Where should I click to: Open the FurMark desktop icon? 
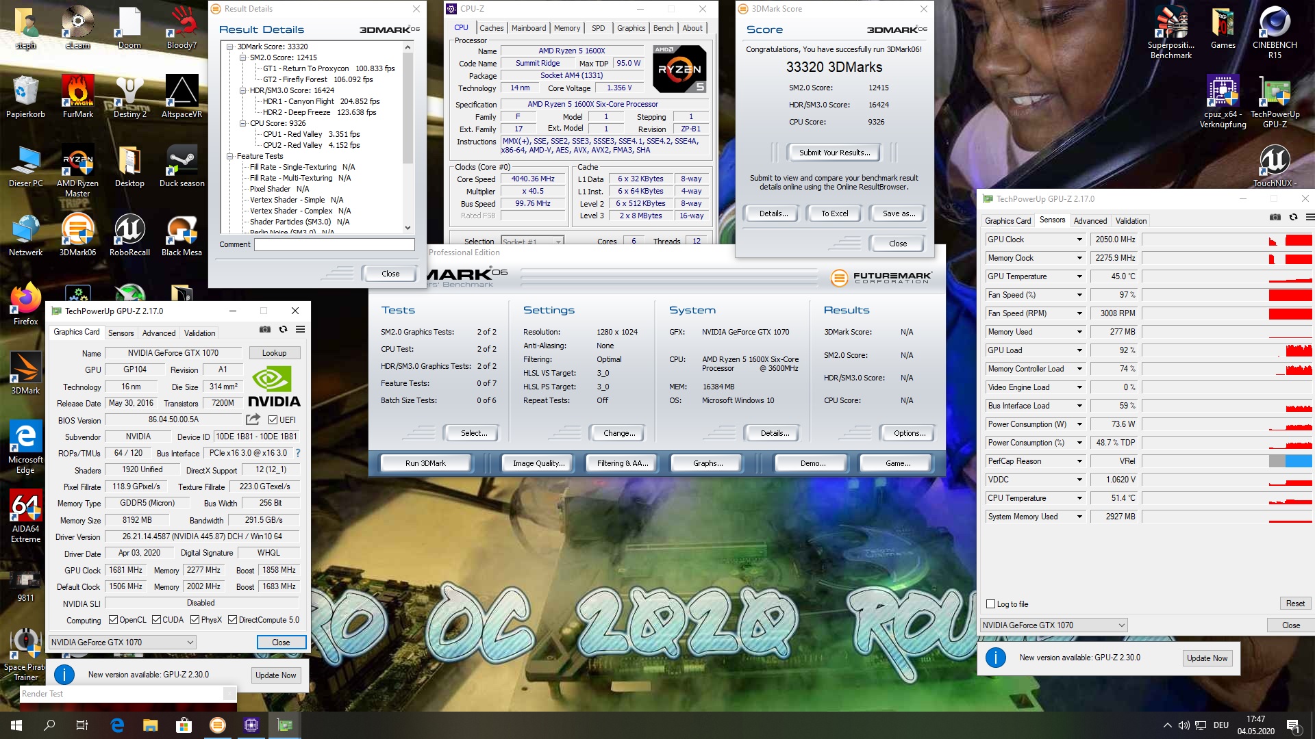click(x=77, y=96)
